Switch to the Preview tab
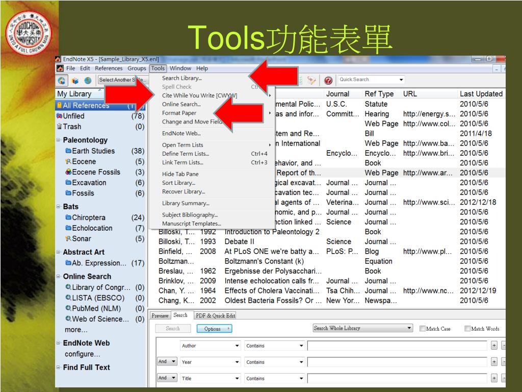 pos(160,315)
